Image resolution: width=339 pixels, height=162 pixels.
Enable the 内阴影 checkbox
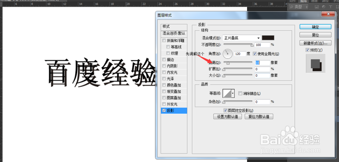tap(164, 66)
